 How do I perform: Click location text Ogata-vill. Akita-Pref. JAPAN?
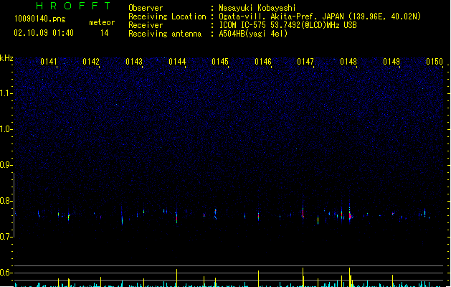tap(281, 17)
